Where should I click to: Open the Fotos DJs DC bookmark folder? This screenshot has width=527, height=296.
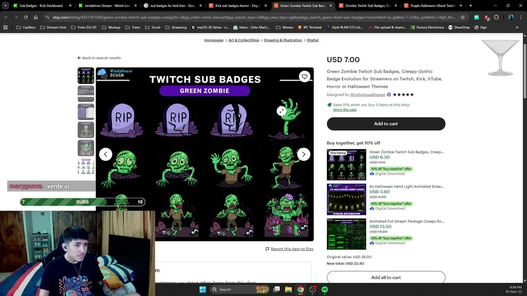84,27
